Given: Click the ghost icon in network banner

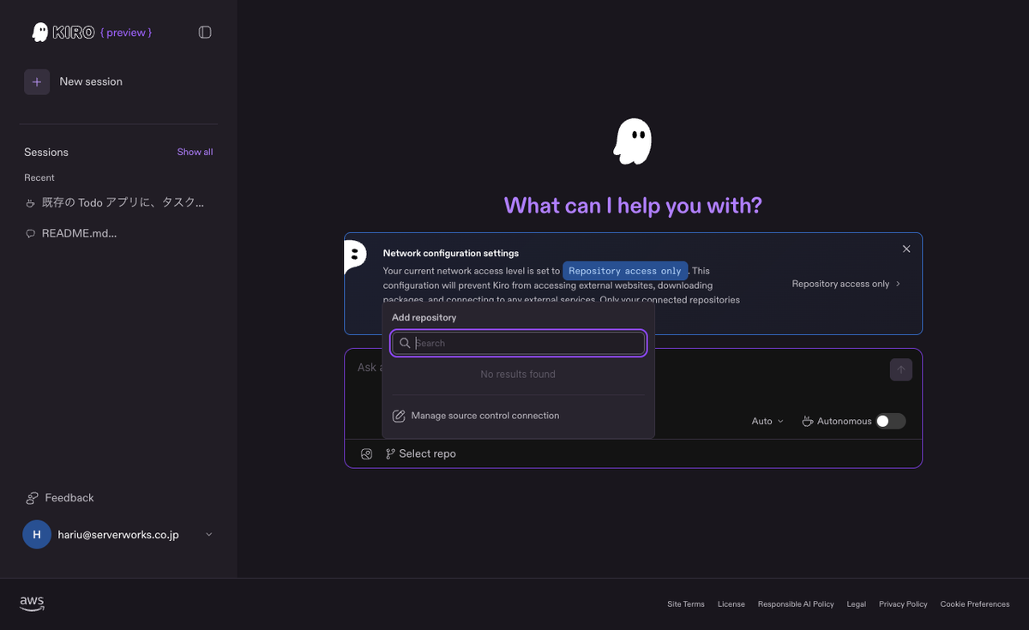Looking at the screenshot, I should (355, 256).
